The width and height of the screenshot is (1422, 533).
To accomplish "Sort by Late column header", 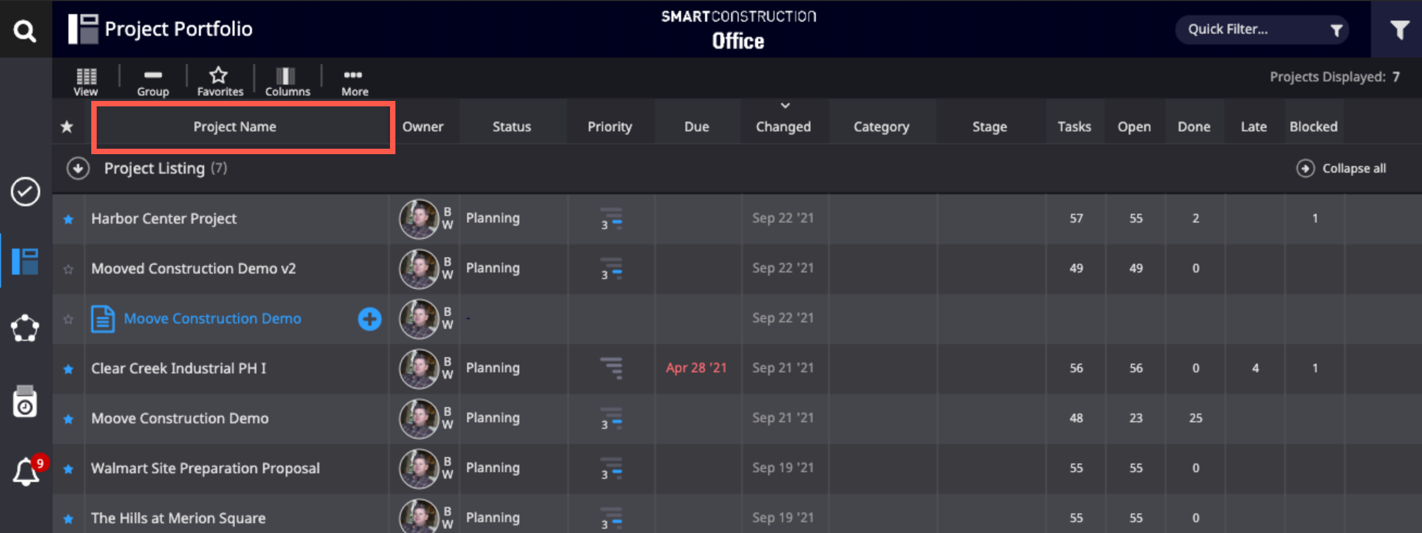I will click(1254, 126).
